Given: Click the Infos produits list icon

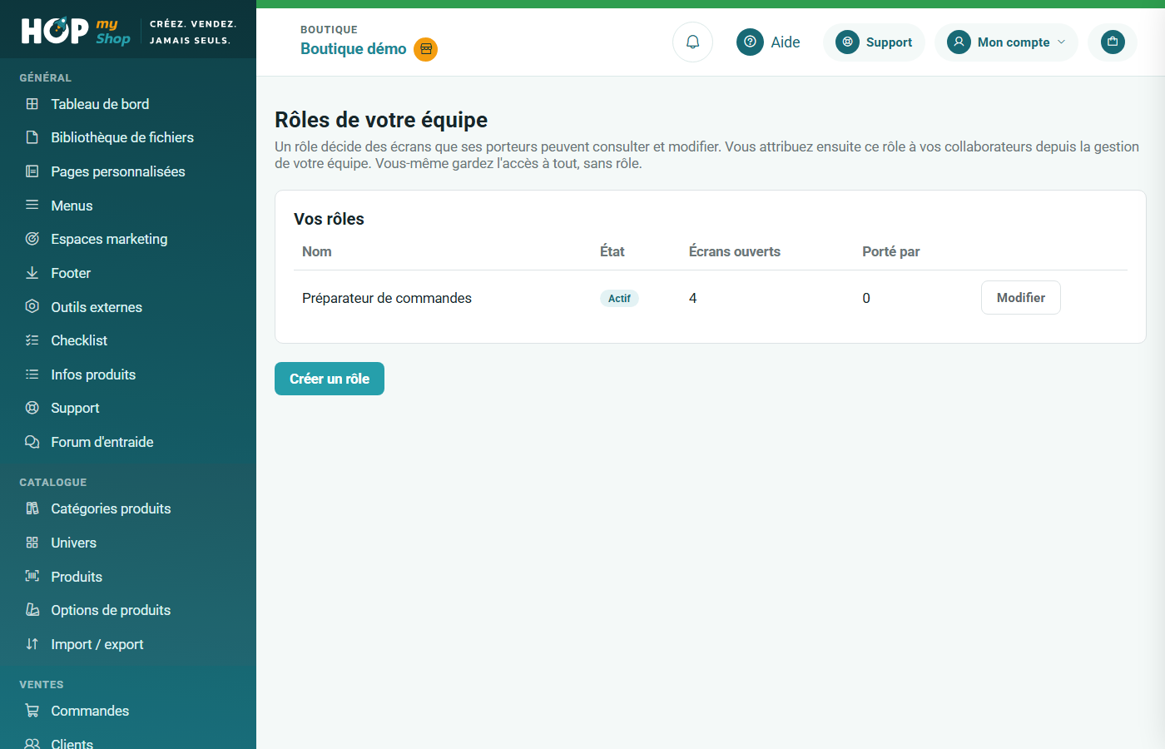Looking at the screenshot, I should (32, 374).
